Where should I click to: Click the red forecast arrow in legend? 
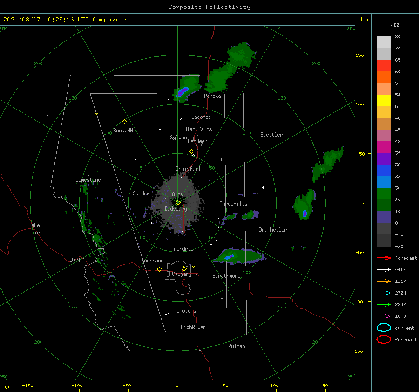[384, 258]
